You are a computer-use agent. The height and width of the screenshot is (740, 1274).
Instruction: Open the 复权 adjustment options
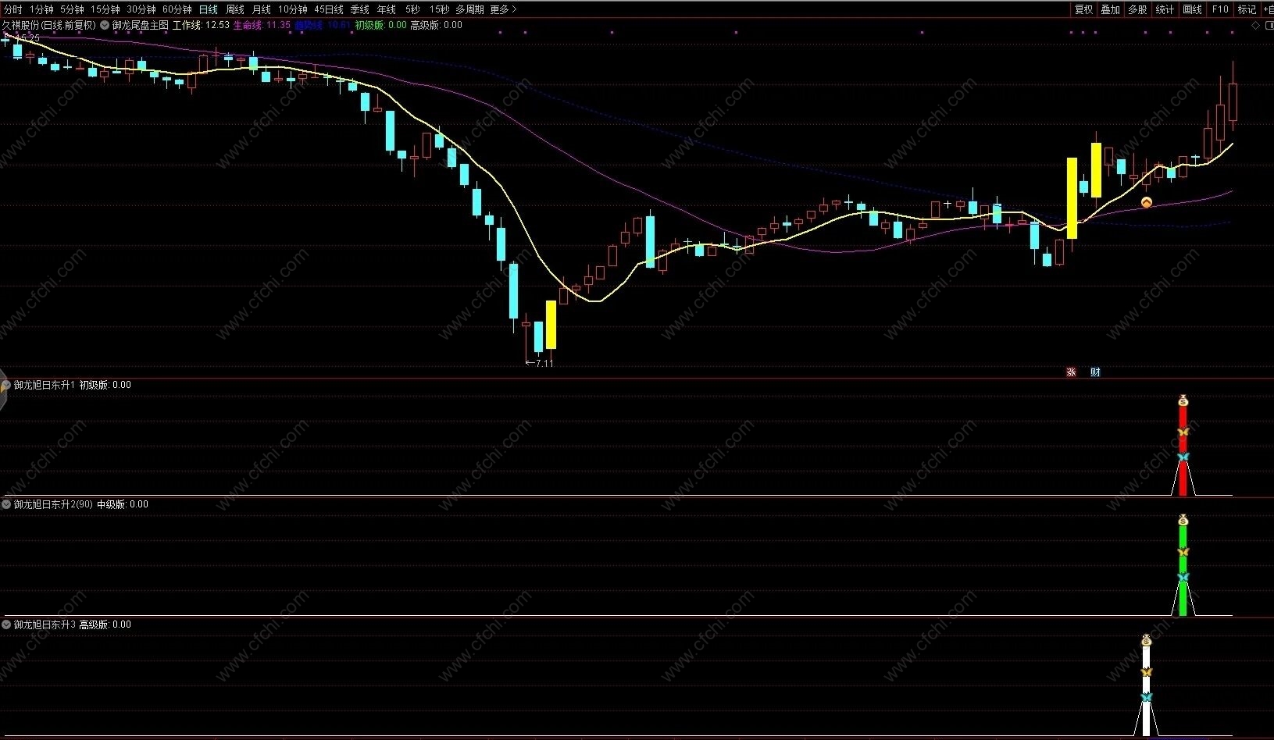point(1083,9)
